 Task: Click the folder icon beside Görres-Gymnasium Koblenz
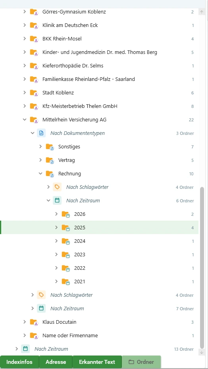(34, 12)
